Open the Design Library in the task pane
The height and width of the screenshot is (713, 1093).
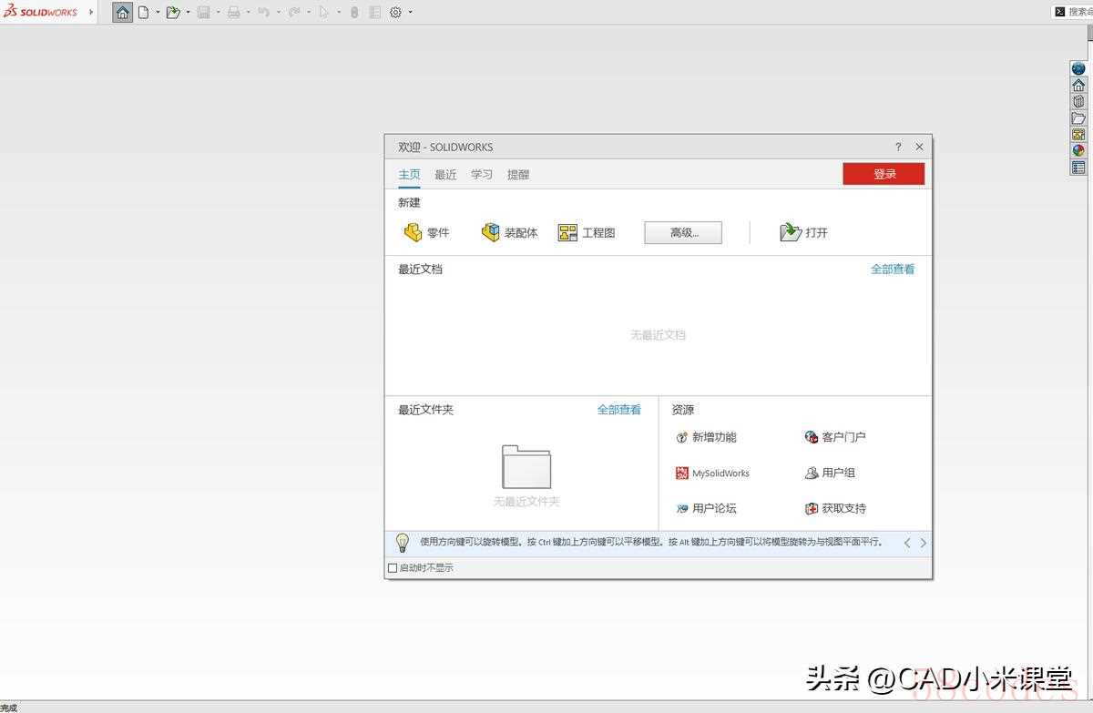[1078, 102]
